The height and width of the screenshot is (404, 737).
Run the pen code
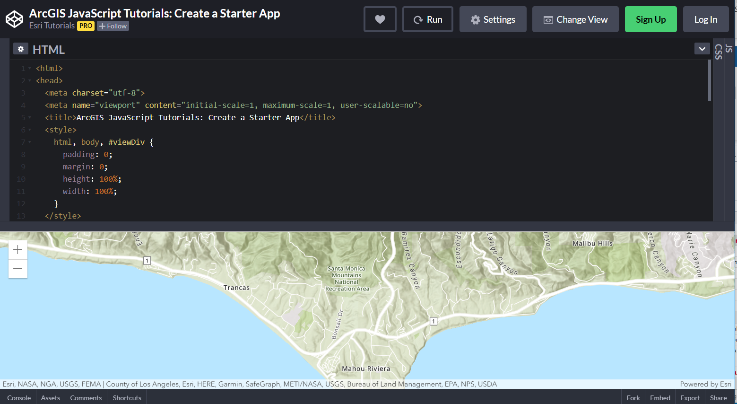(x=428, y=19)
